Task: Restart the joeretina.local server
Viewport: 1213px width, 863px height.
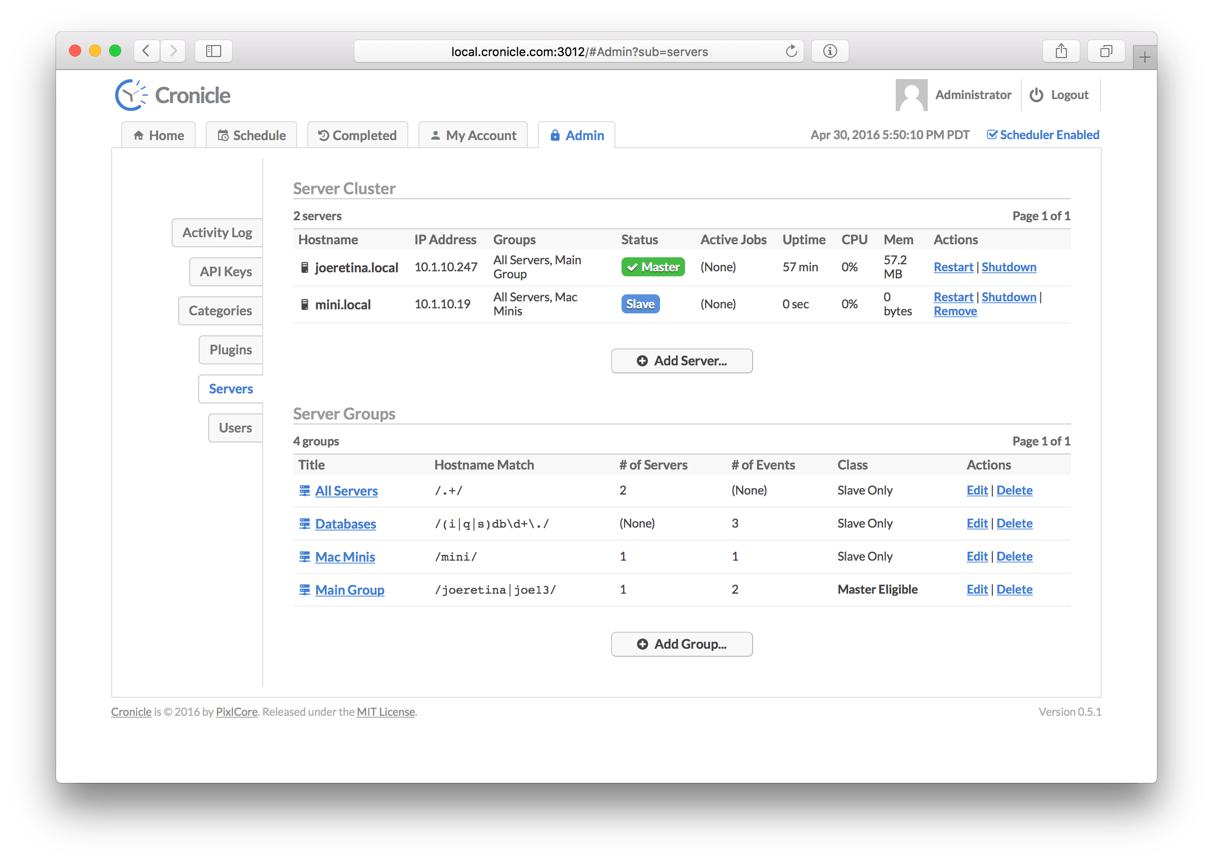Action: tap(953, 267)
